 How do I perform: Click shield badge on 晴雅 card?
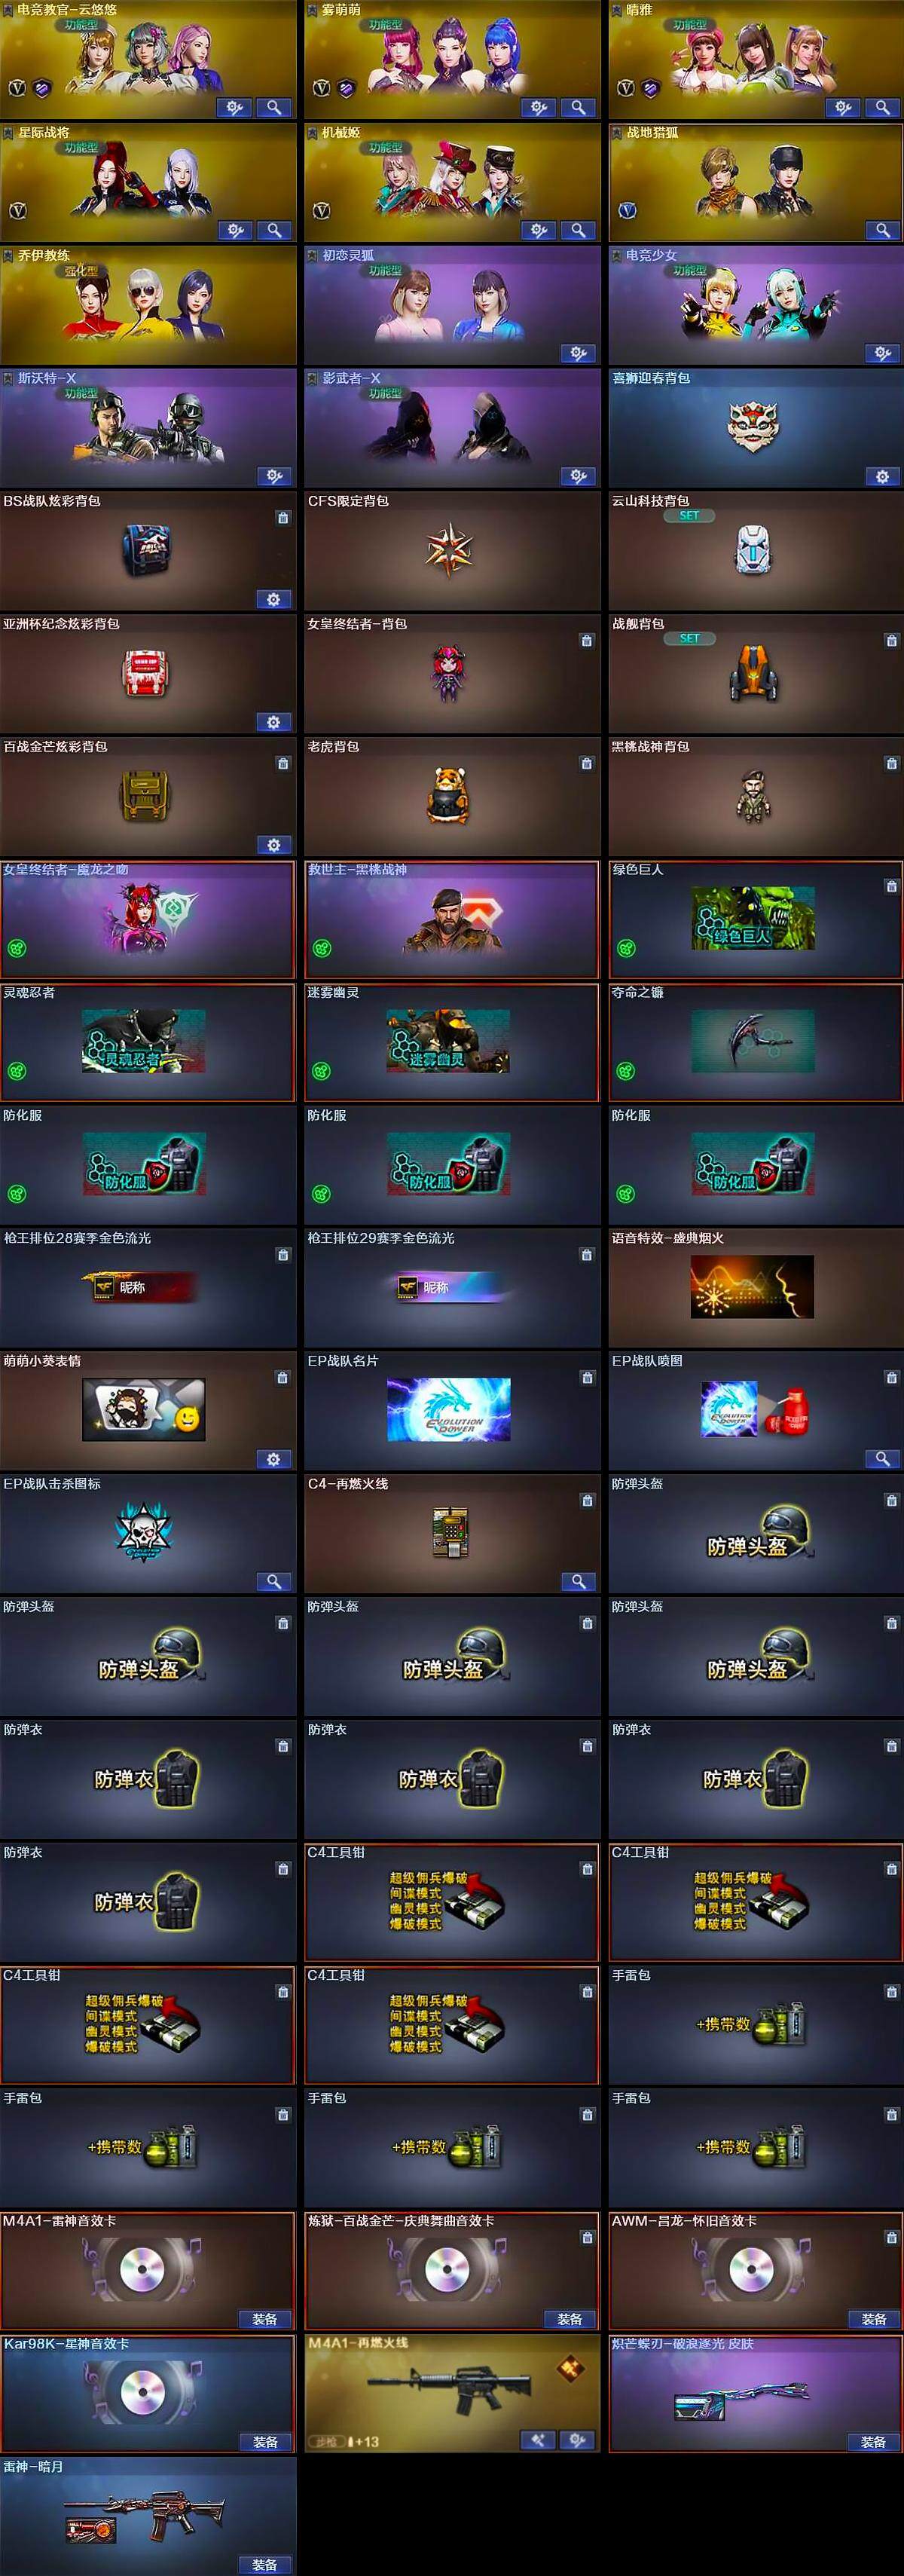click(x=651, y=88)
